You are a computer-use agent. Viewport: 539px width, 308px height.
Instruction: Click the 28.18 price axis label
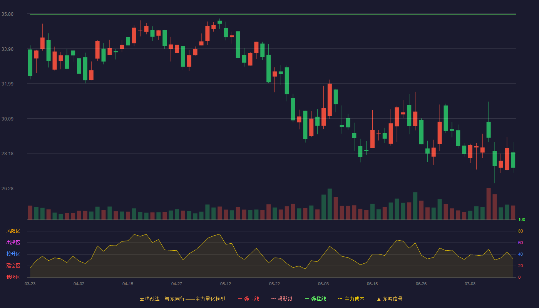tap(7, 154)
